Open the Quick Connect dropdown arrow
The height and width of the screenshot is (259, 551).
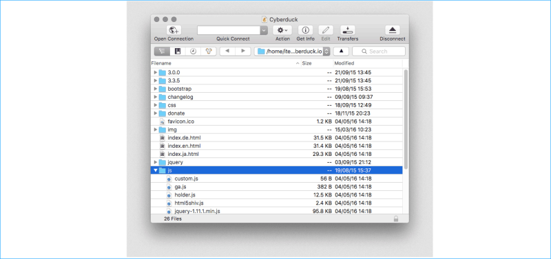point(264,30)
